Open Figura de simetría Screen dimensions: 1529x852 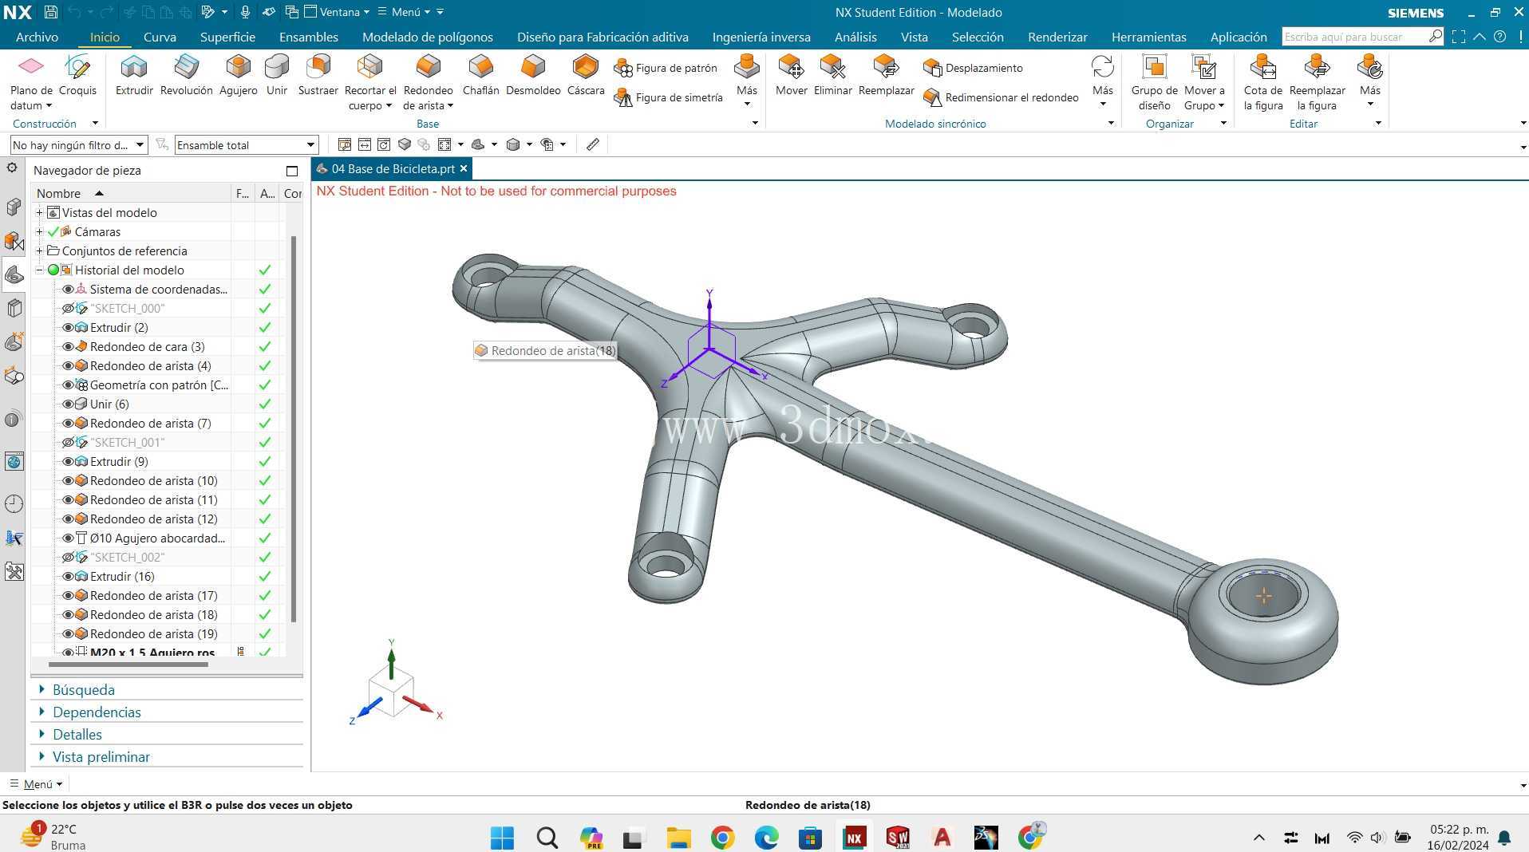tap(669, 97)
